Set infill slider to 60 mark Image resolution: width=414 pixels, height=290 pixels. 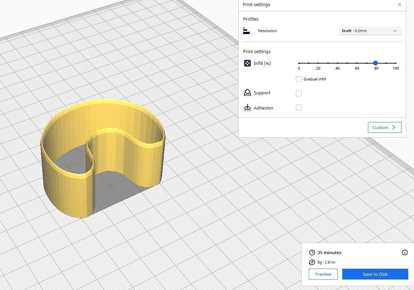coord(357,63)
